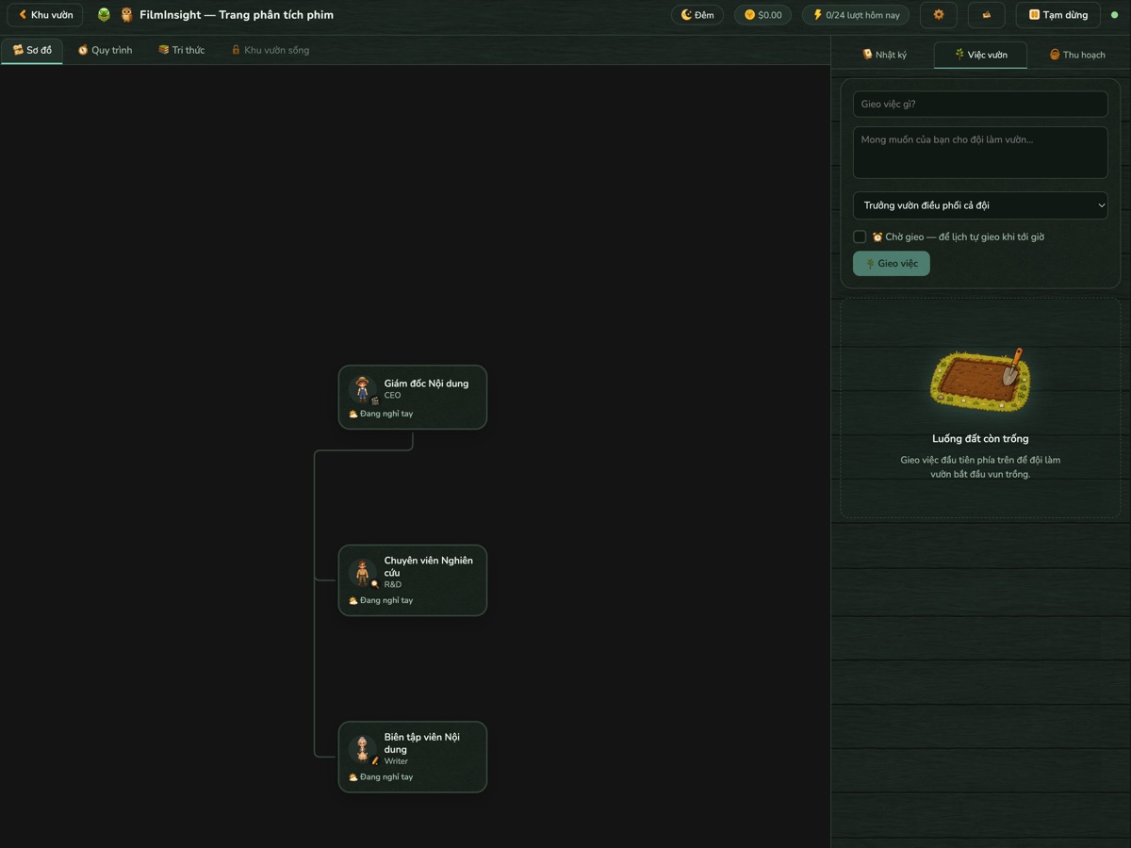Click the small basket icon button in header
Viewport: 1131px width, 848px height.
pyautogui.click(x=987, y=15)
